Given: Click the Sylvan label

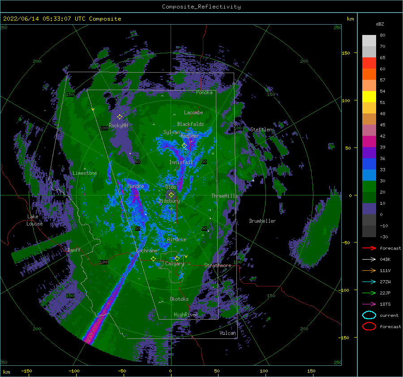Looking at the screenshot, I should 171,132.
